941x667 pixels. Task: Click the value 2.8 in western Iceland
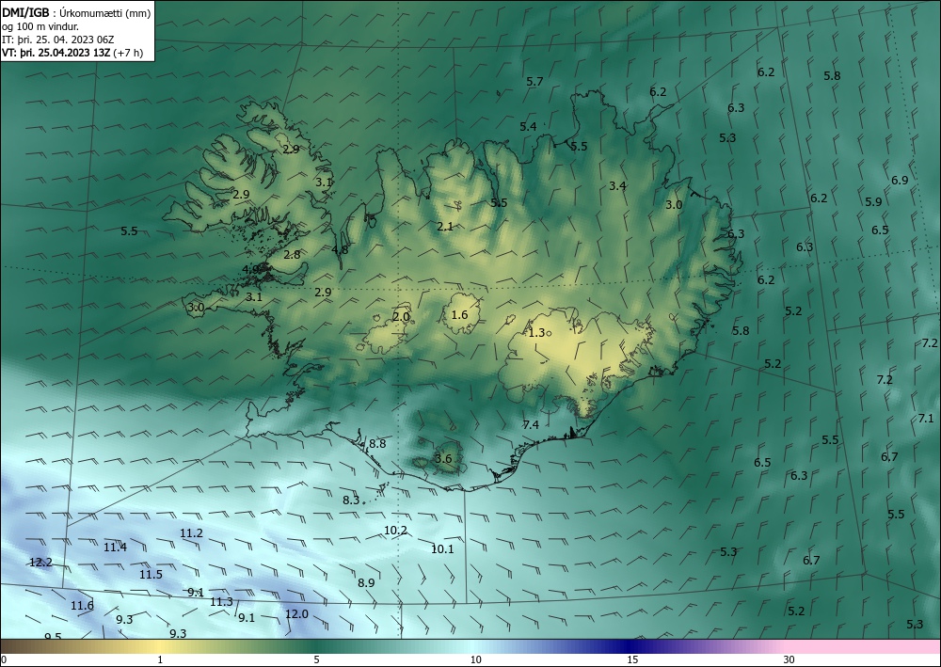tap(292, 255)
